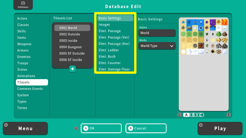Pick the pile of tan boulders tile

coord(219,51)
